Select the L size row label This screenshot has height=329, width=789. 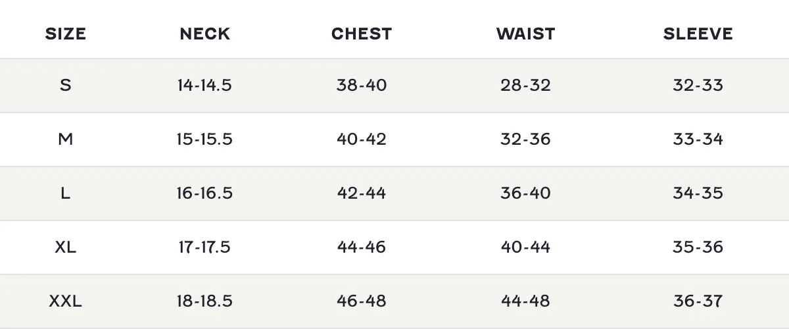pos(66,193)
